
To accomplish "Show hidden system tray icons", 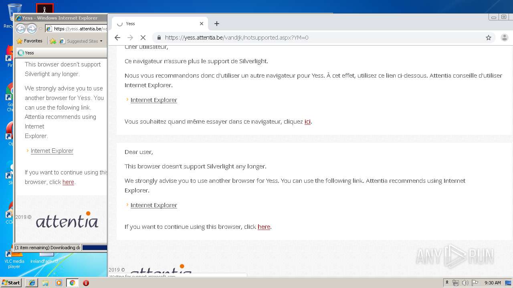I will tap(447, 283).
